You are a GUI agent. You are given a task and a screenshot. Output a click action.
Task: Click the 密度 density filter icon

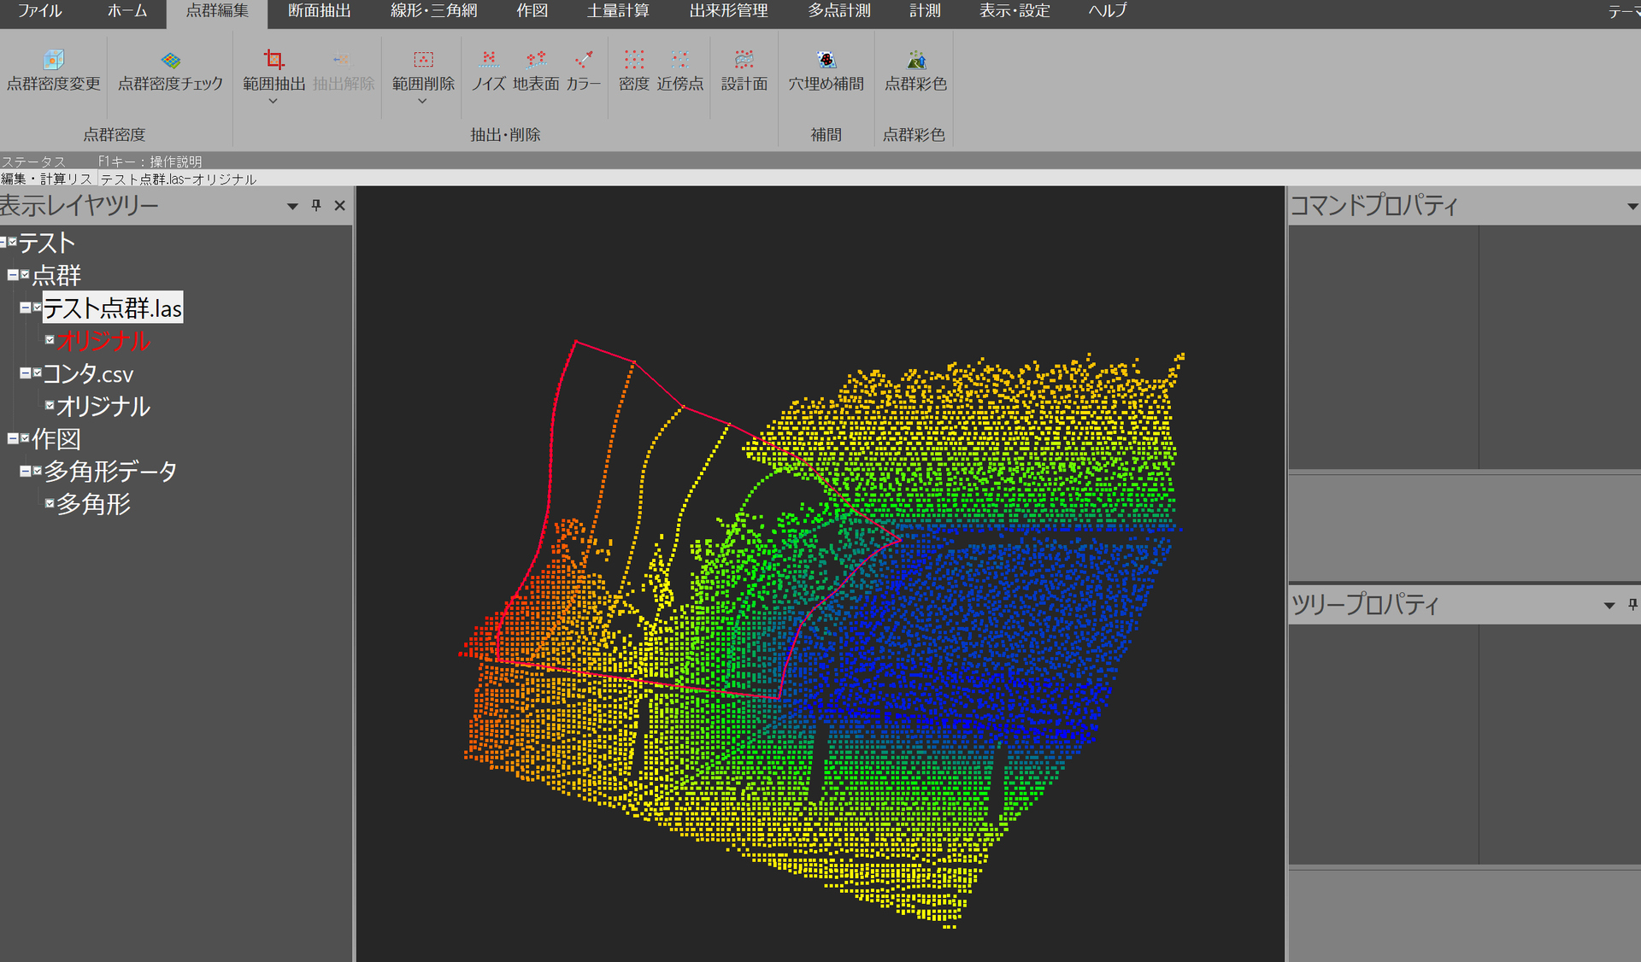633,60
